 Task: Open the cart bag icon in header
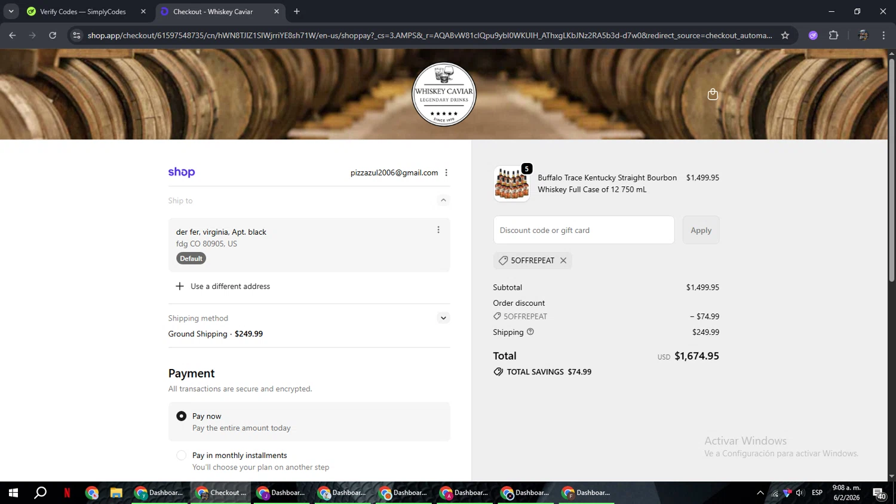713,94
